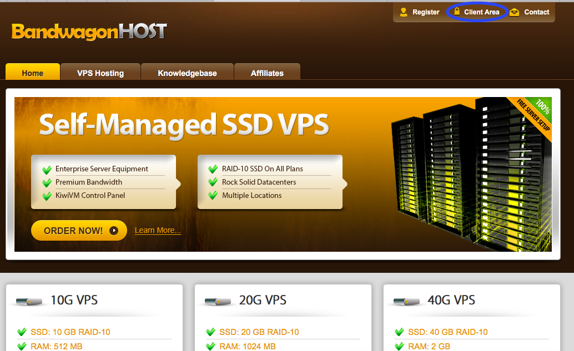This screenshot has width=574, height=351.
Task: Open the Home tab
Action: [x=33, y=73]
